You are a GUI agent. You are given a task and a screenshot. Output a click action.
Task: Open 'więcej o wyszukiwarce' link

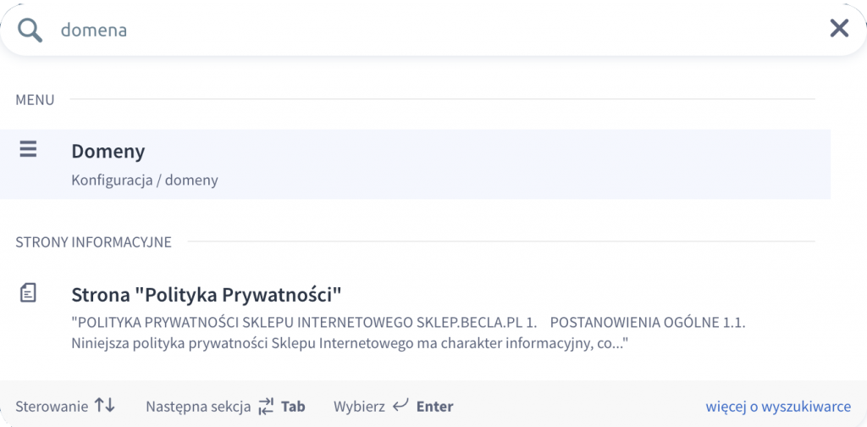(778, 407)
